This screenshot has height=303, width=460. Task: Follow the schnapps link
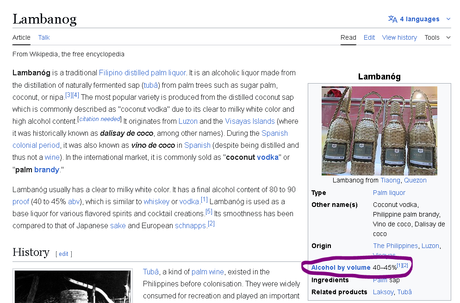190,225
